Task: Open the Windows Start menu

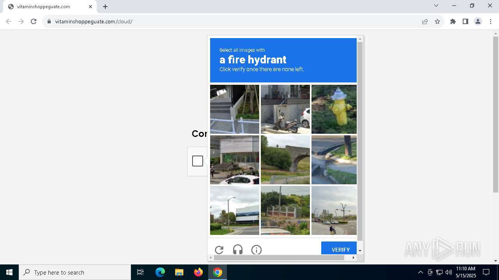Action: [x=9, y=272]
